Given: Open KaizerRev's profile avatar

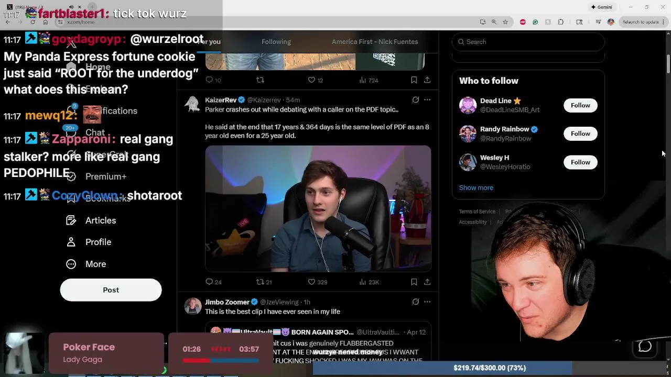Looking at the screenshot, I should click(192, 104).
